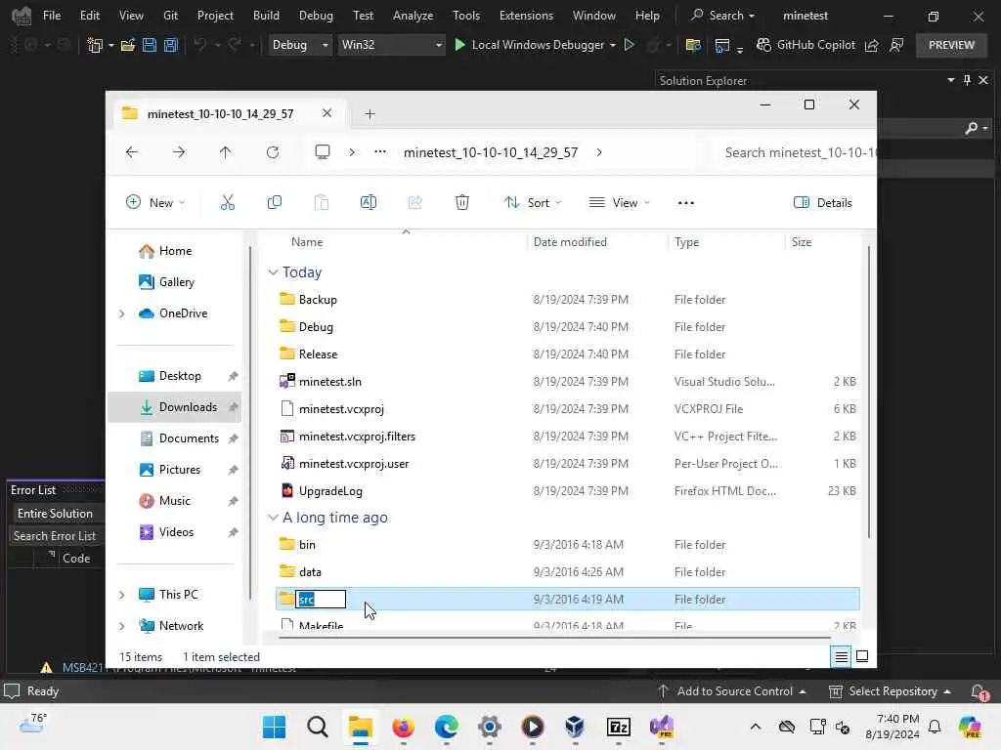Click Add to Source Control
The image size is (1001, 750).
731,691
